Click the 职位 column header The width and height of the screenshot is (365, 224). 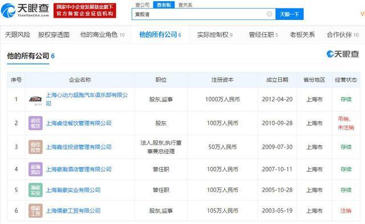[x=161, y=80]
